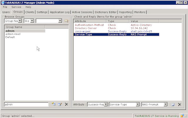Select the Service-Type attribute row
This screenshot has height=118, width=188.
(116, 34)
